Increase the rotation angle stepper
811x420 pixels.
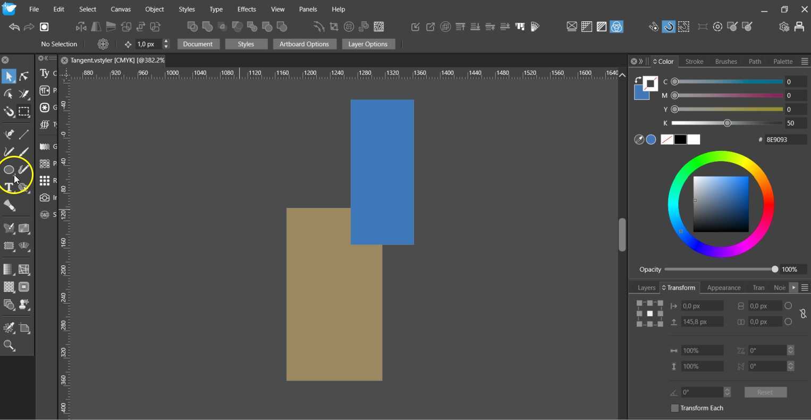coord(727,389)
